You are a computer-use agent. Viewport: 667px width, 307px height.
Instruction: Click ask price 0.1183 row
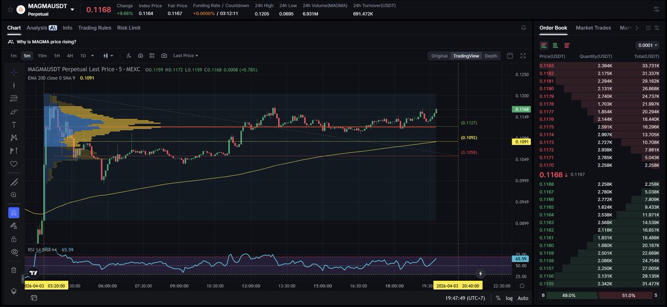tap(600, 66)
